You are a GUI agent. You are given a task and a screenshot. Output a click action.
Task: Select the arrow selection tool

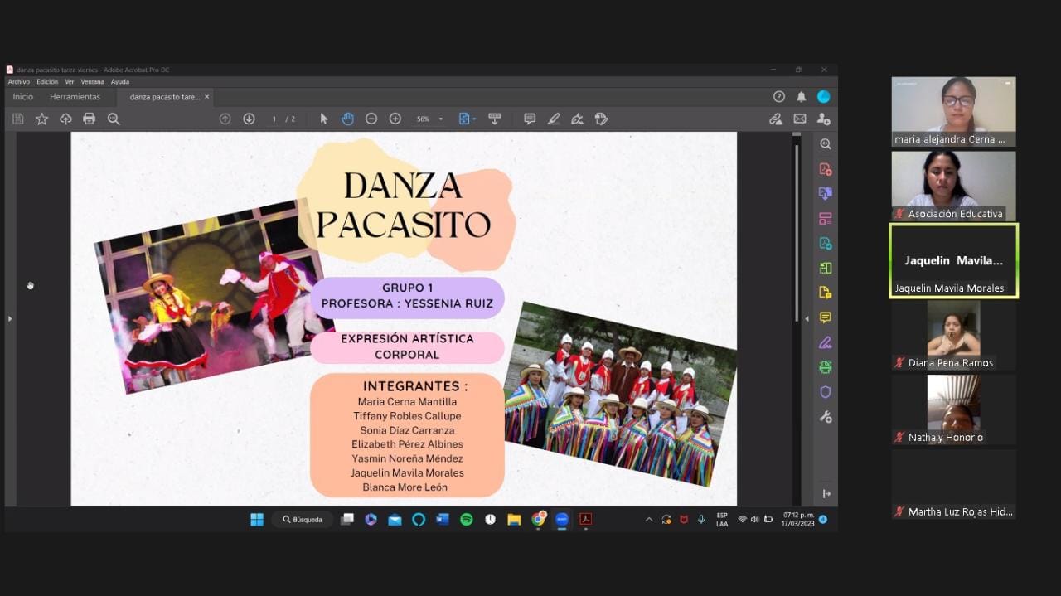(x=324, y=119)
